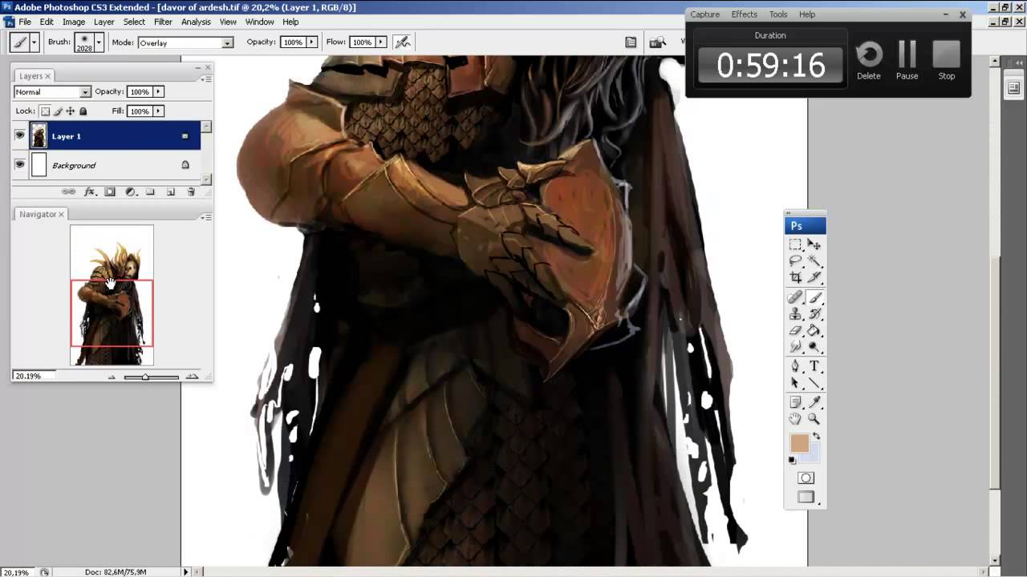Open options bar Flow arrow

click(x=381, y=42)
